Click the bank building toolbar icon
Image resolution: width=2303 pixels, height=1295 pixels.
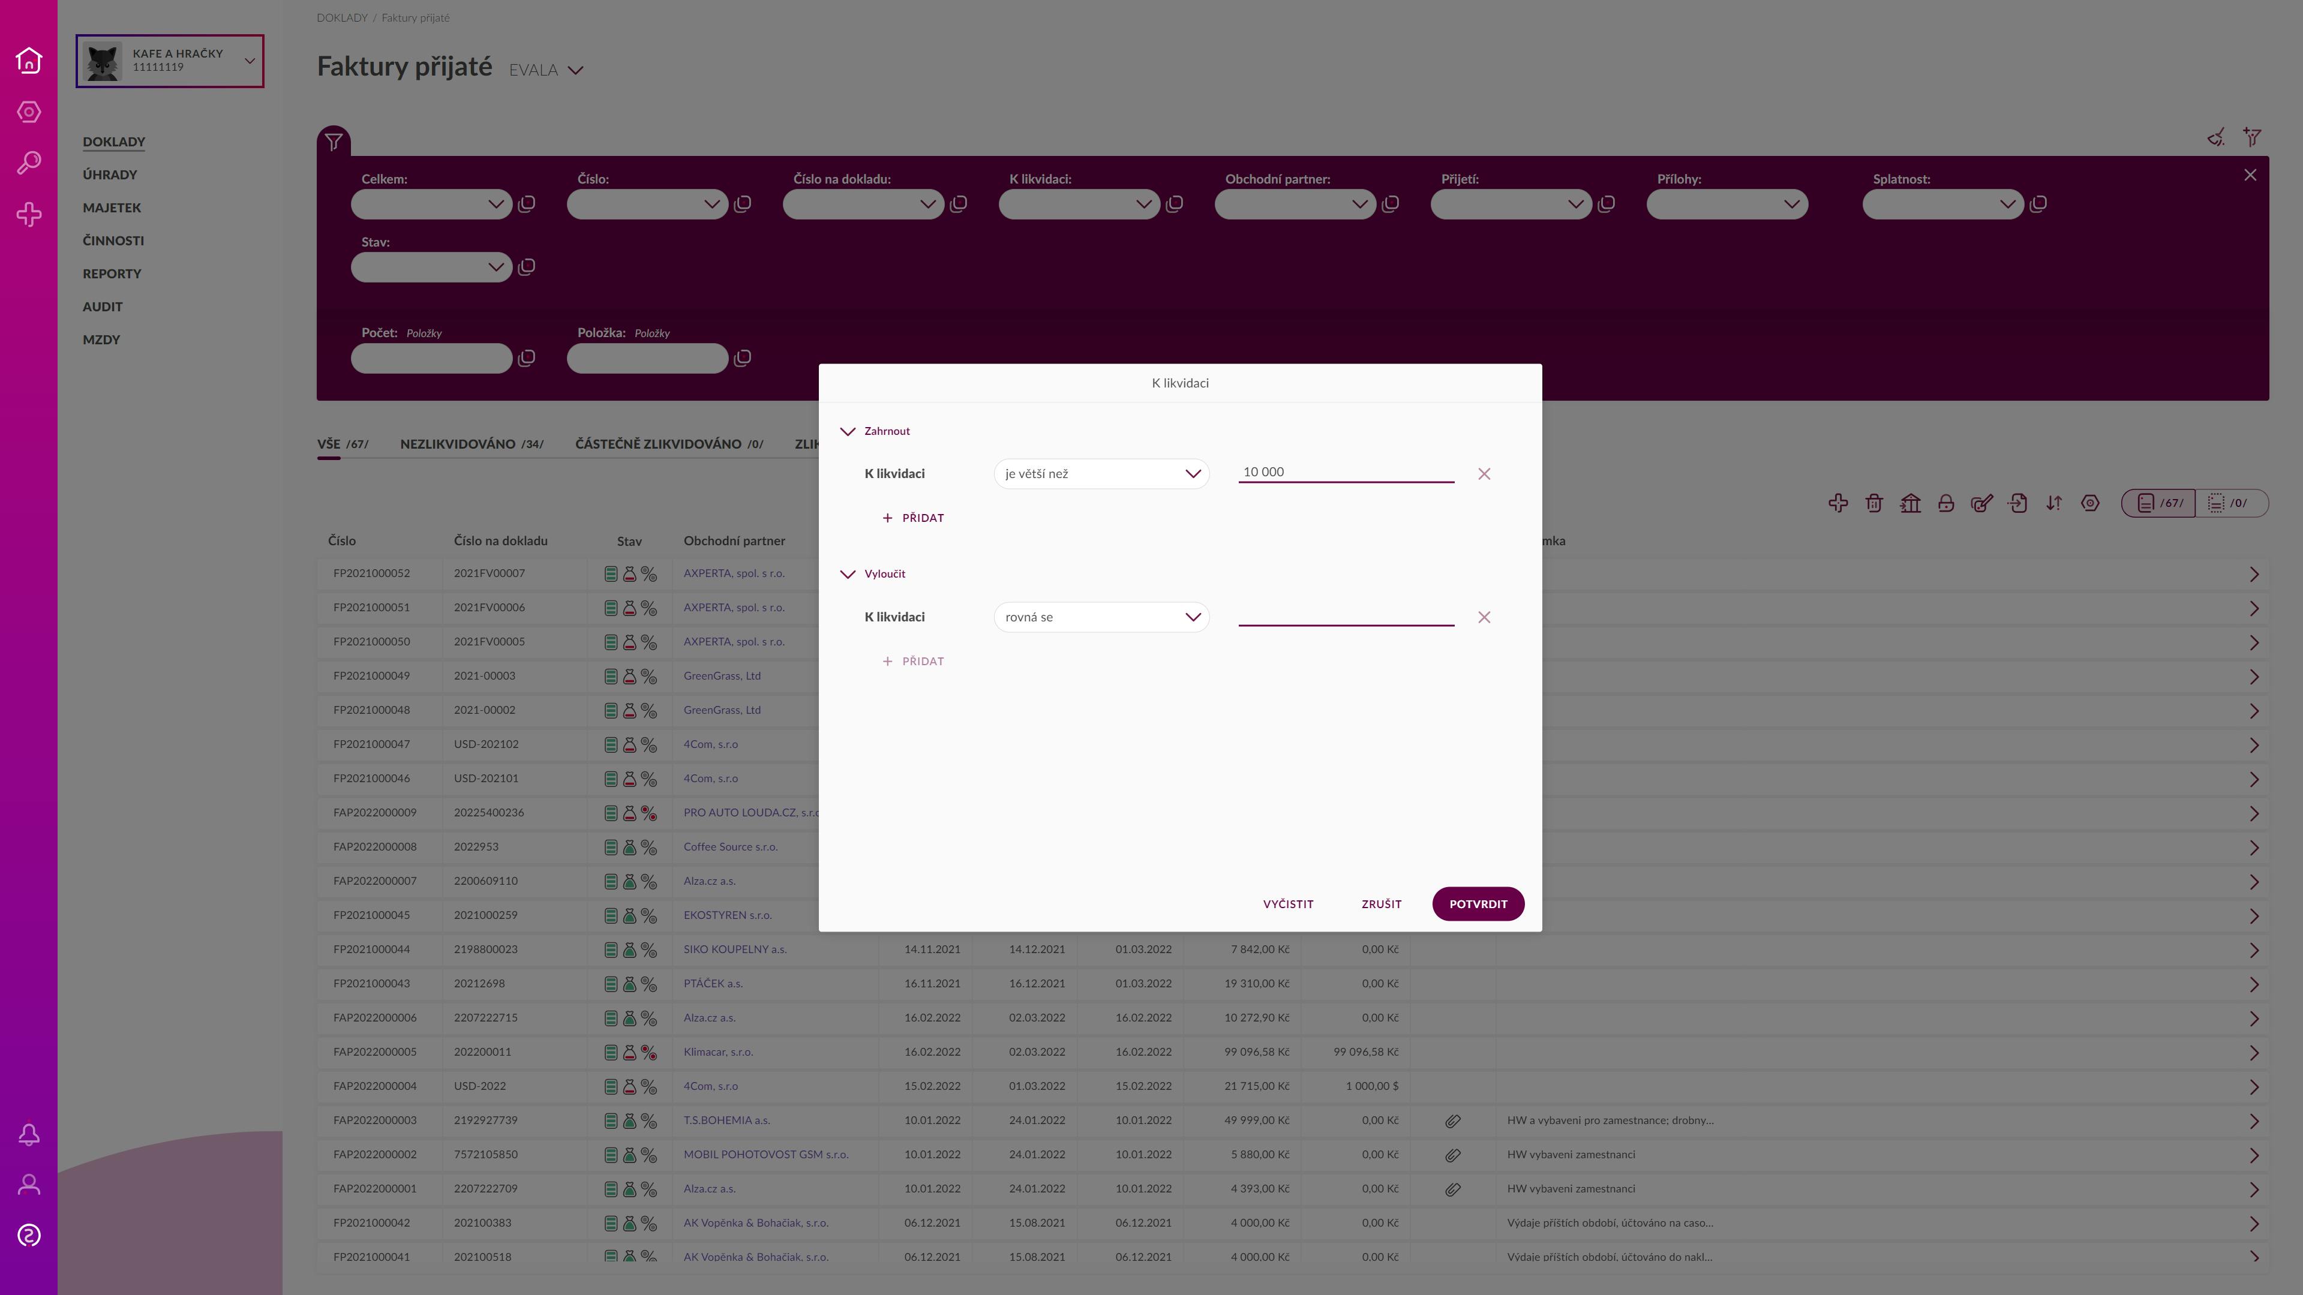(x=1909, y=503)
